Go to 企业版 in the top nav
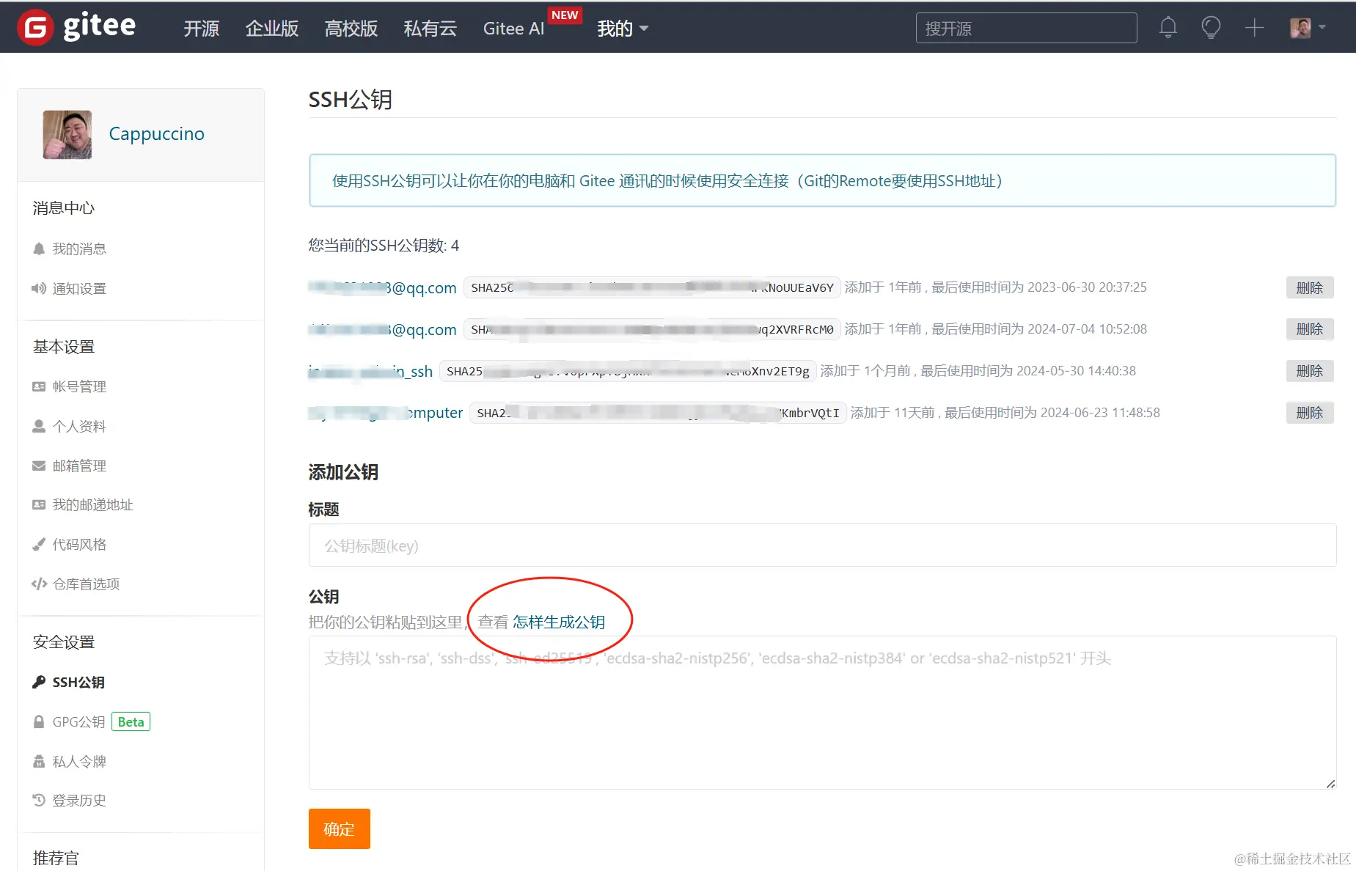Image resolution: width=1356 pixels, height=871 pixels. [x=272, y=29]
